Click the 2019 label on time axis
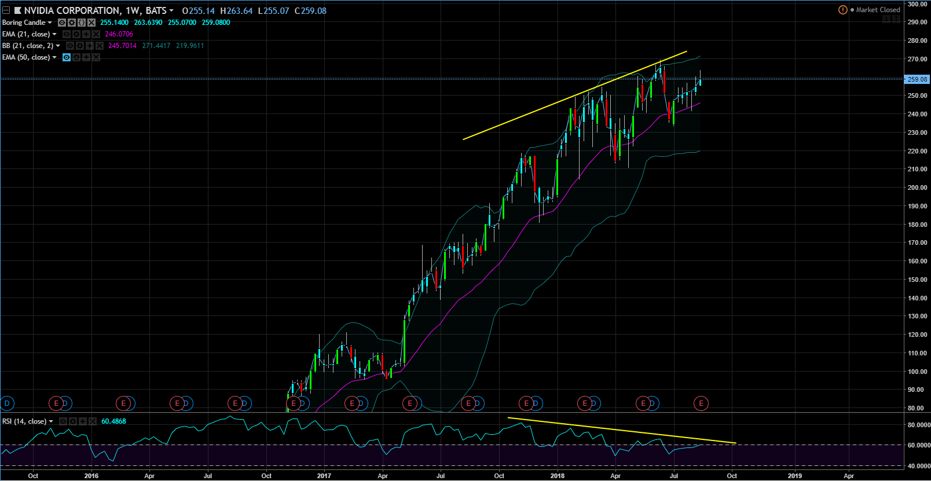The height and width of the screenshot is (481, 931). 795,476
